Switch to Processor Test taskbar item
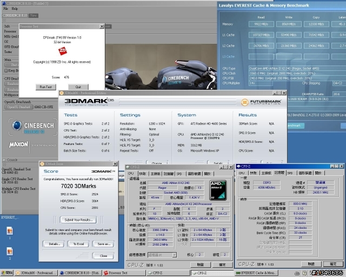 (x=124, y=273)
